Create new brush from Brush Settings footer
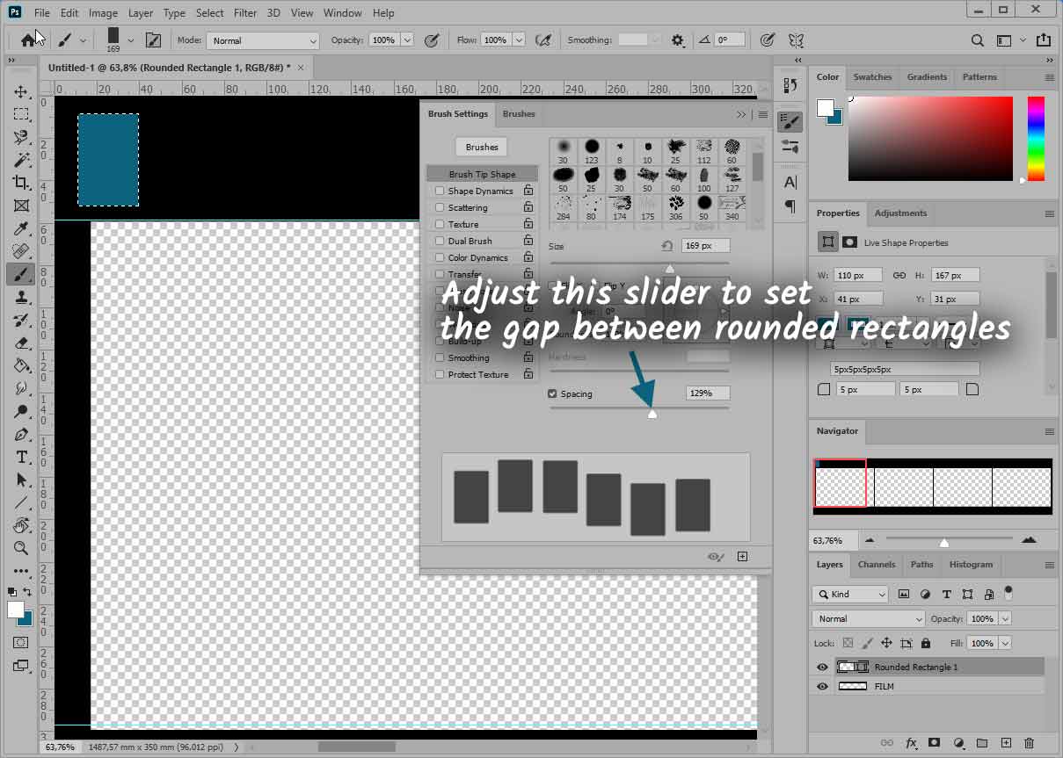 coord(742,556)
